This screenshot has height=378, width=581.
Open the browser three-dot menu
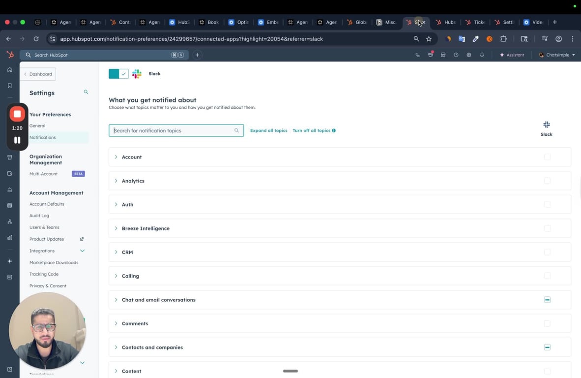[x=573, y=39]
